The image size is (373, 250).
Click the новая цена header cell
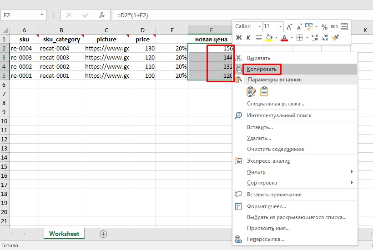pyautogui.click(x=211, y=39)
